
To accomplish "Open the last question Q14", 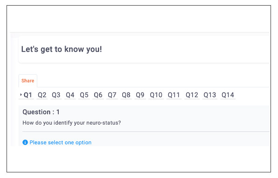I will tap(228, 95).
